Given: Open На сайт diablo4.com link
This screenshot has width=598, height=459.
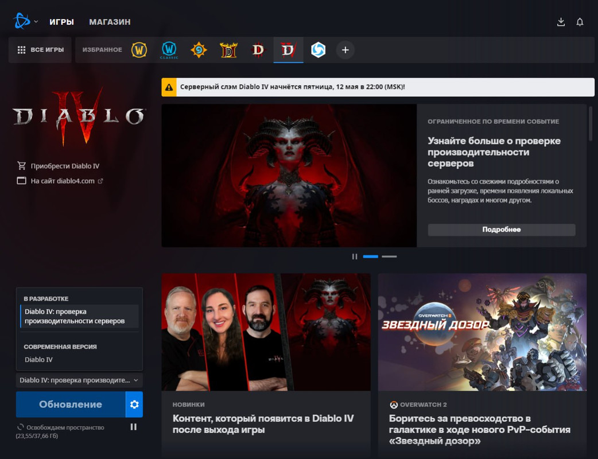Looking at the screenshot, I should (x=63, y=181).
